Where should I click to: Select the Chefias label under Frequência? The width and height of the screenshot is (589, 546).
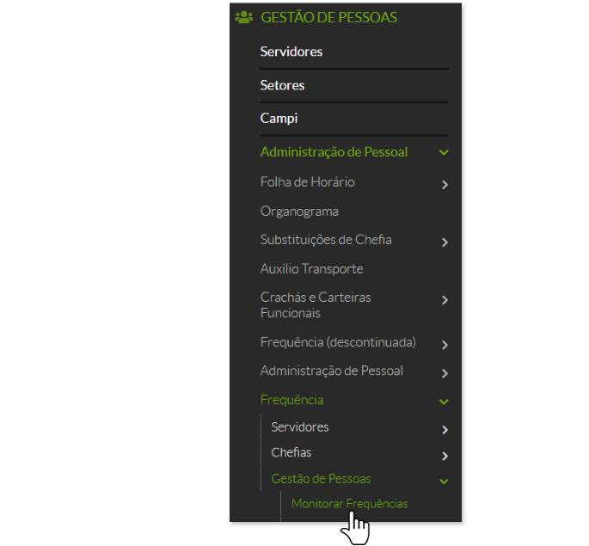[x=291, y=452]
